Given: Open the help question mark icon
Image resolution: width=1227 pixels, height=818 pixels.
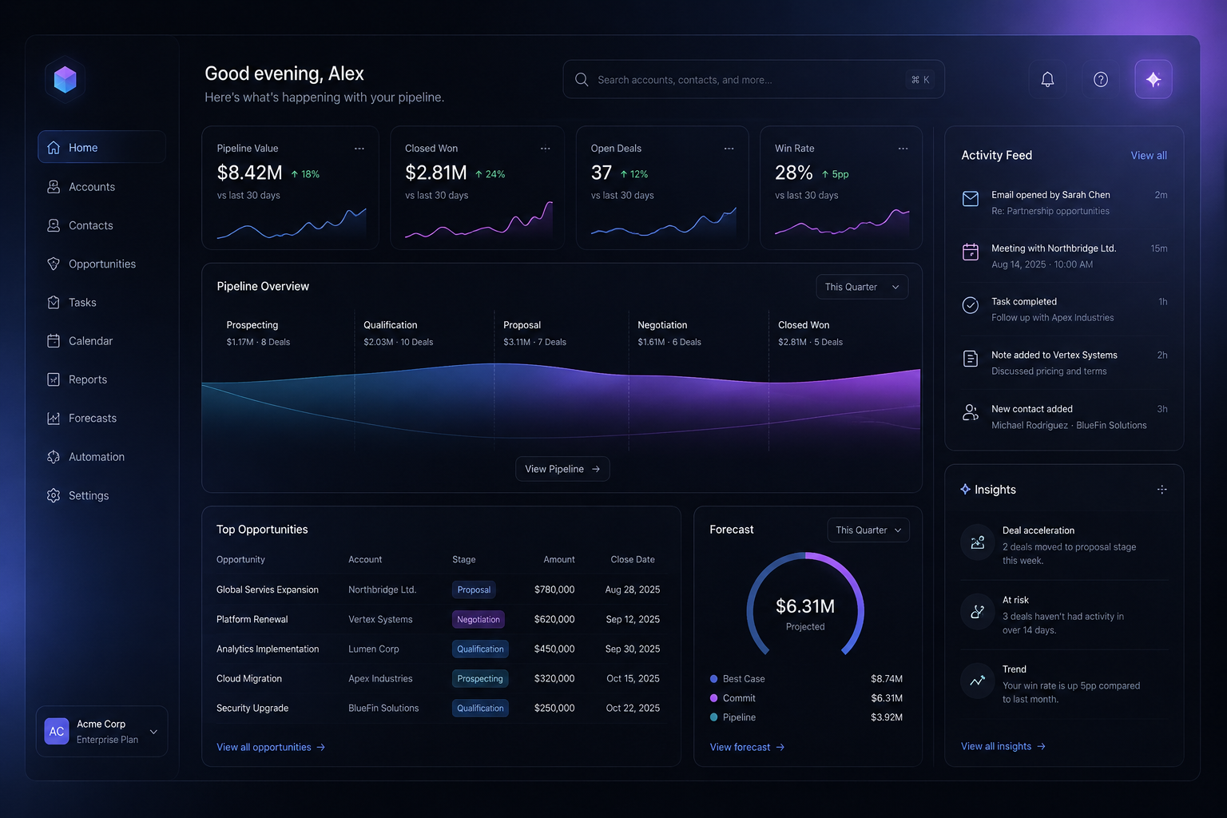Looking at the screenshot, I should coord(1101,79).
